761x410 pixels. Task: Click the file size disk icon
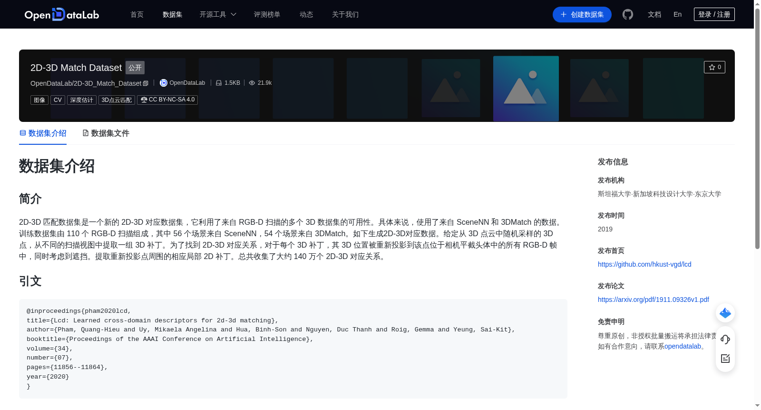pyautogui.click(x=219, y=83)
